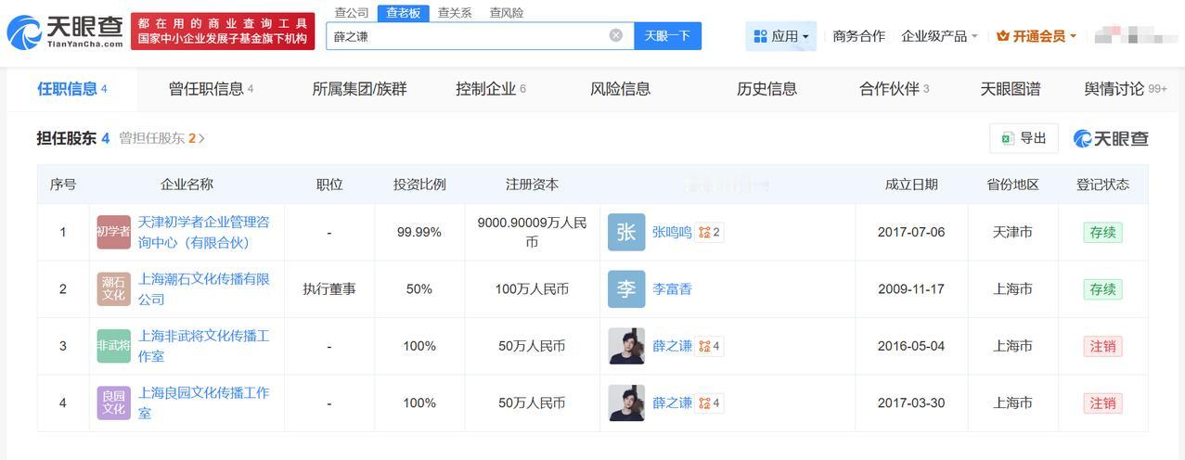
Task: Open the 曾任职信息 tab
Action: 212,89
